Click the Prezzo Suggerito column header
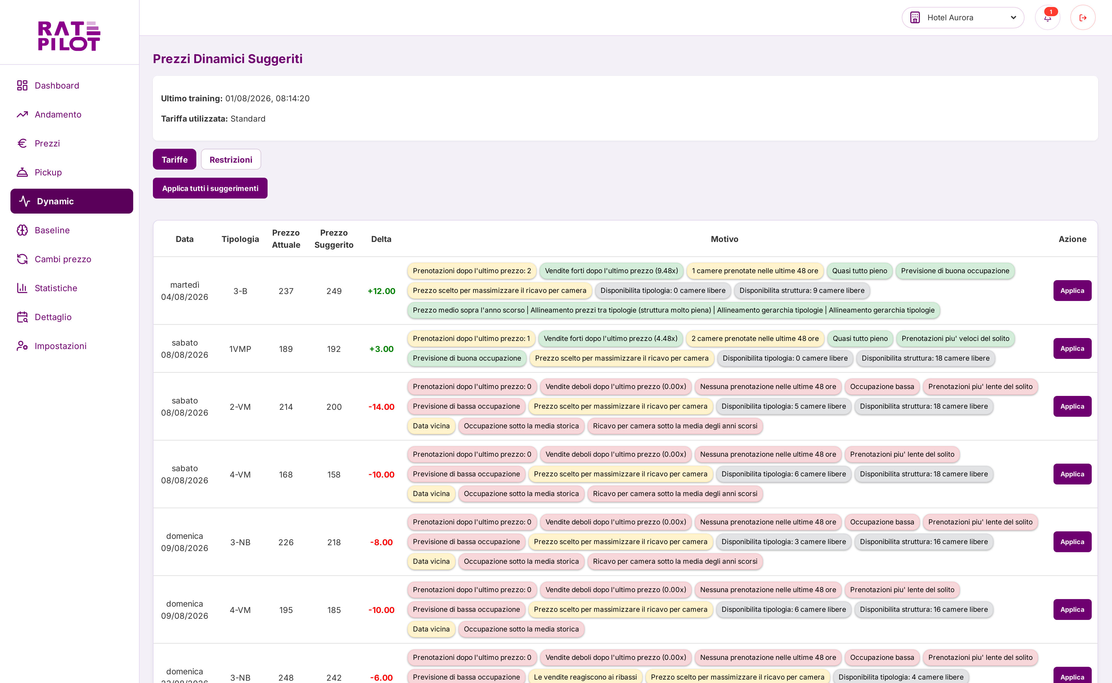Viewport: 1112px width, 683px height. [x=334, y=238]
